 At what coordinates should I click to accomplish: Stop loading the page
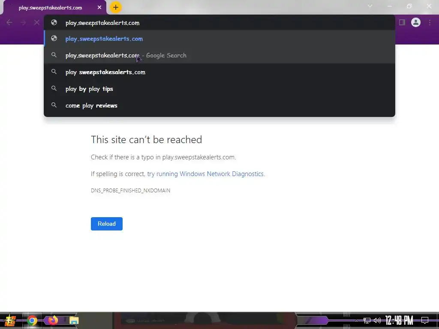[x=37, y=22]
